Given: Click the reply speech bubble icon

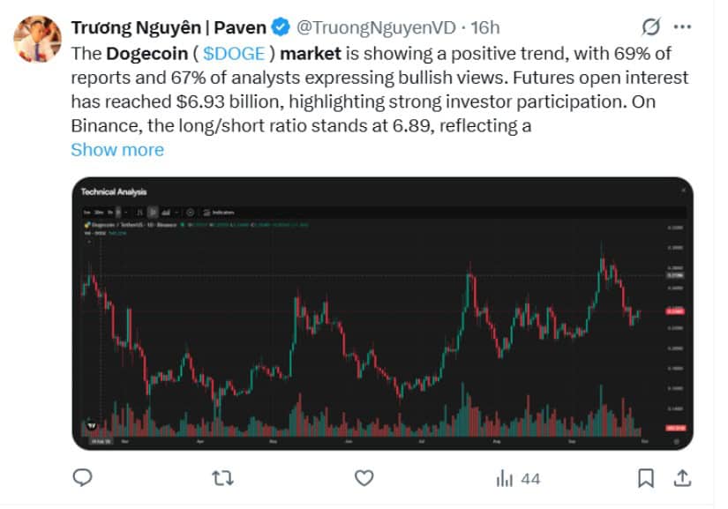Looking at the screenshot, I should pos(83,478).
